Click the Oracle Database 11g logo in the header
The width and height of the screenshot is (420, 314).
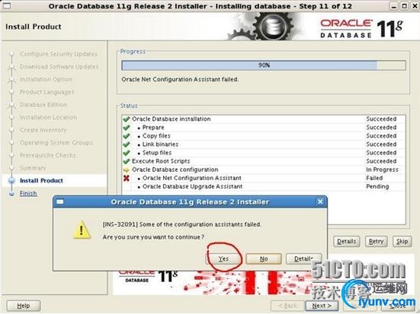pos(361,29)
